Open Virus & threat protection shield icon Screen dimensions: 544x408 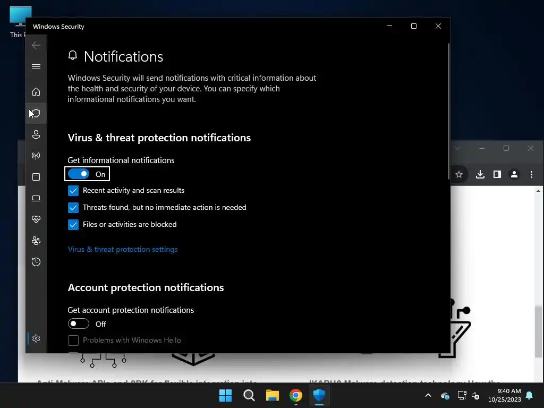(x=36, y=113)
